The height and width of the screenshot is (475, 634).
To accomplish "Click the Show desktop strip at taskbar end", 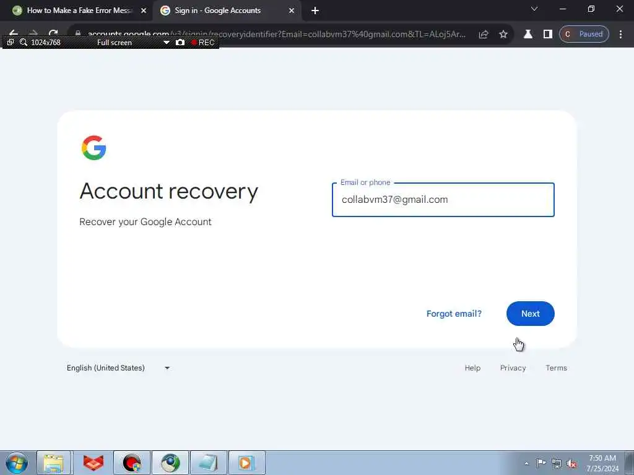I will point(630,463).
